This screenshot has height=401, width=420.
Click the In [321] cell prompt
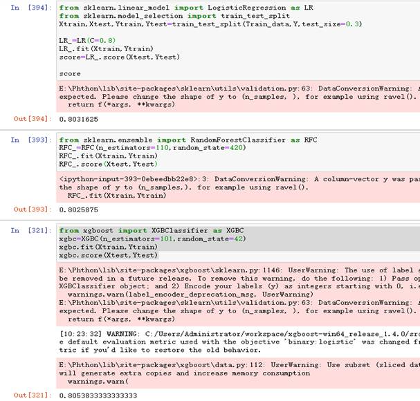[31, 230]
